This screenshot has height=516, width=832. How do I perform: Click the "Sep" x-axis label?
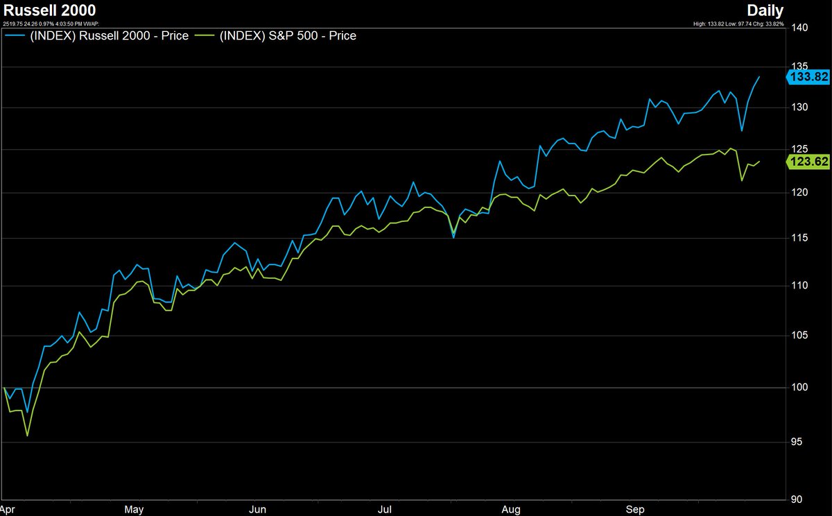pyautogui.click(x=636, y=510)
